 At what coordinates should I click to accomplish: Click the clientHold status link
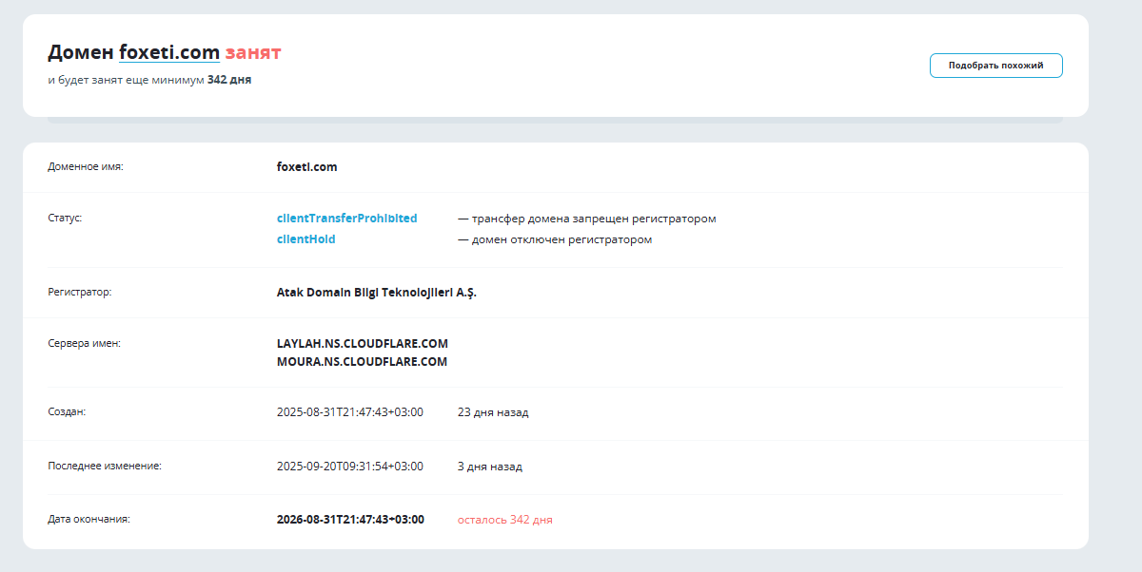(x=305, y=239)
